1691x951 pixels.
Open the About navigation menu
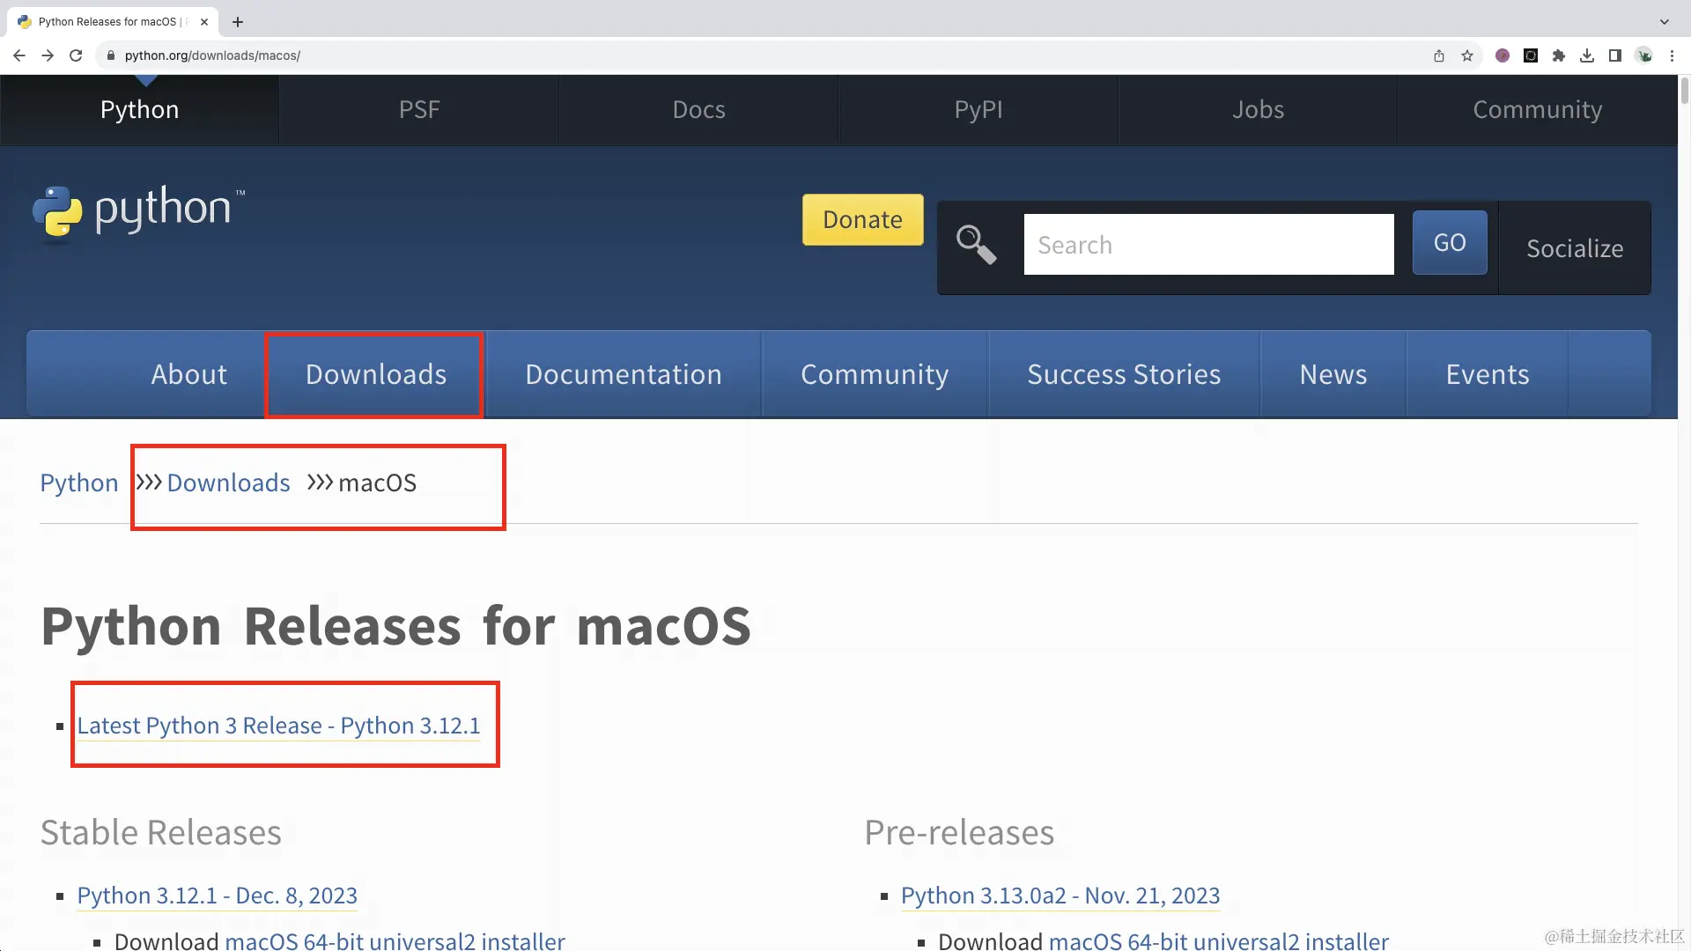click(x=188, y=374)
